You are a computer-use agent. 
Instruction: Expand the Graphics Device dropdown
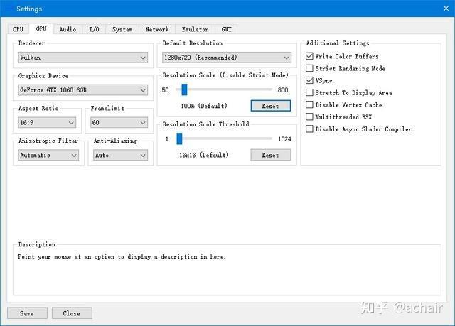[82, 90]
